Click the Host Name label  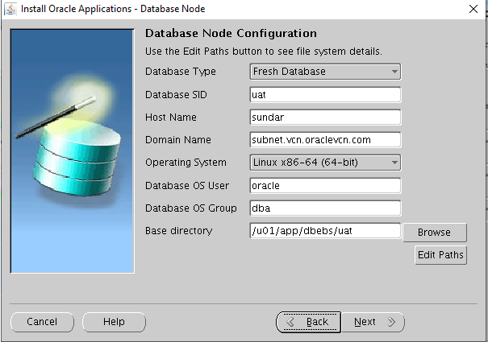coord(171,117)
